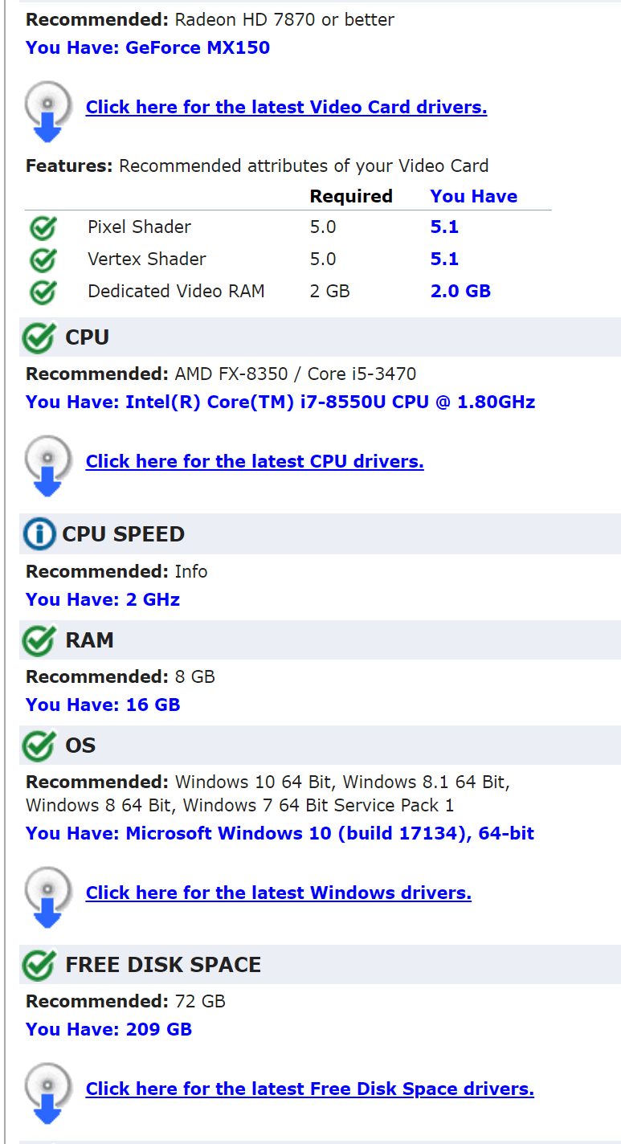Click the 'You Have' column header
The height and width of the screenshot is (1144, 621).
tap(473, 196)
